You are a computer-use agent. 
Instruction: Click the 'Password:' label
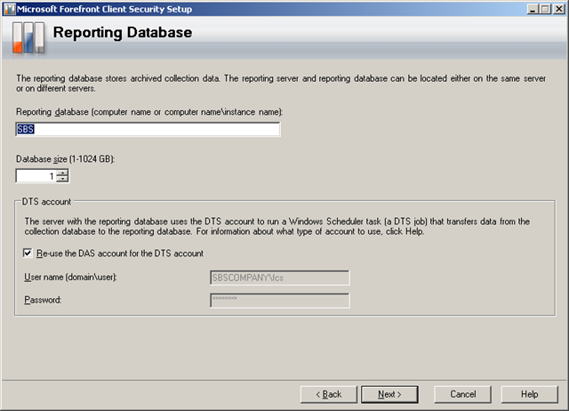[43, 300]
